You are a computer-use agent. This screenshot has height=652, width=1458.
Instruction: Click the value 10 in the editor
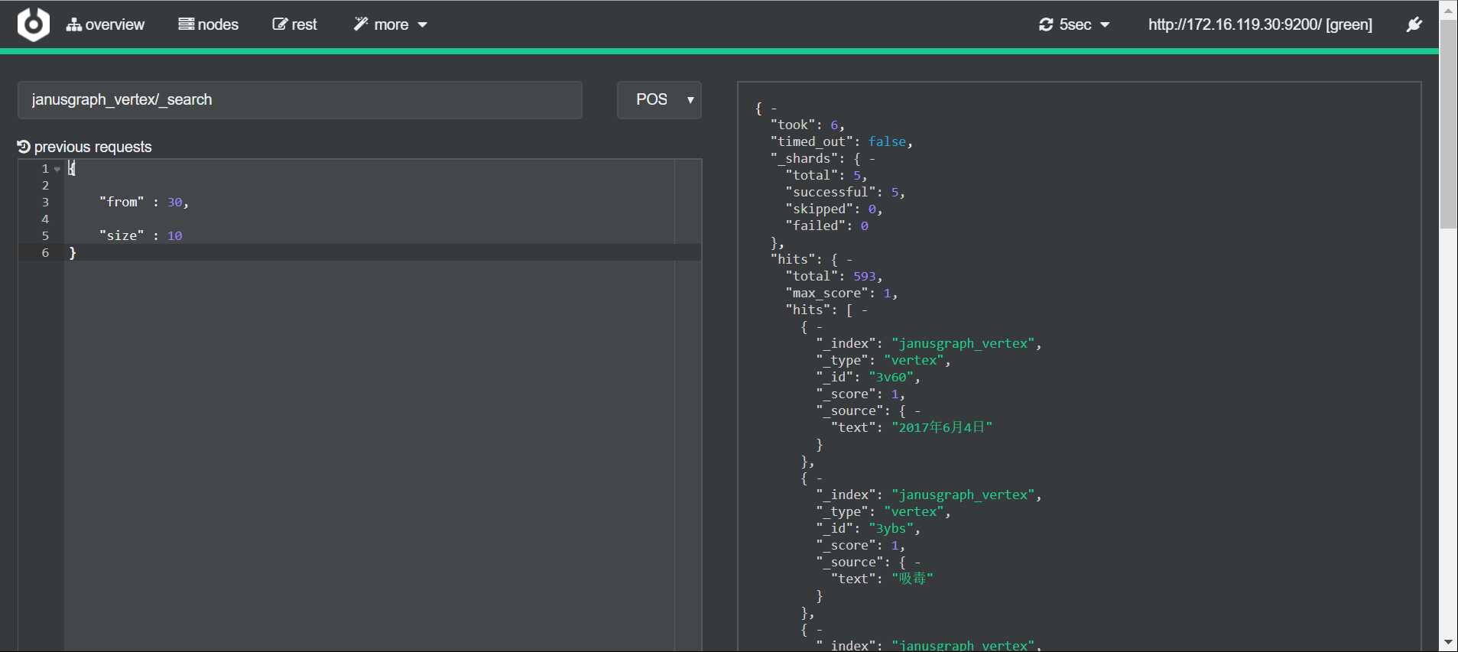tap(175, 235)
